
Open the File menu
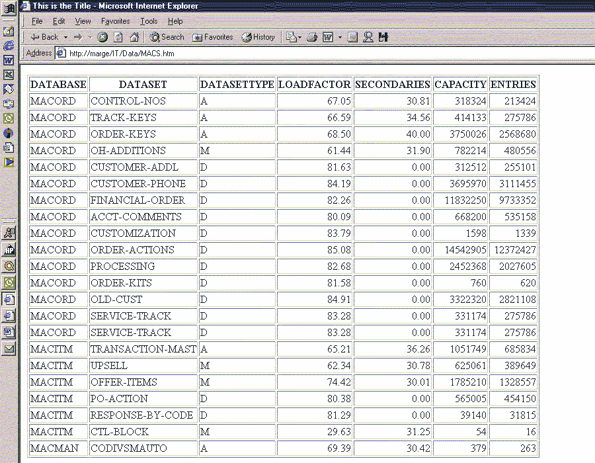[37, 21]
